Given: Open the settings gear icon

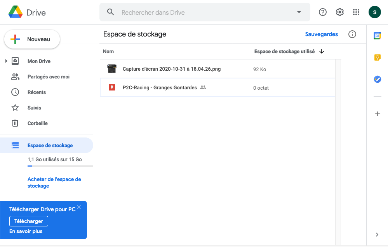Looking at the screenshot, I should (x=339, y=12).
